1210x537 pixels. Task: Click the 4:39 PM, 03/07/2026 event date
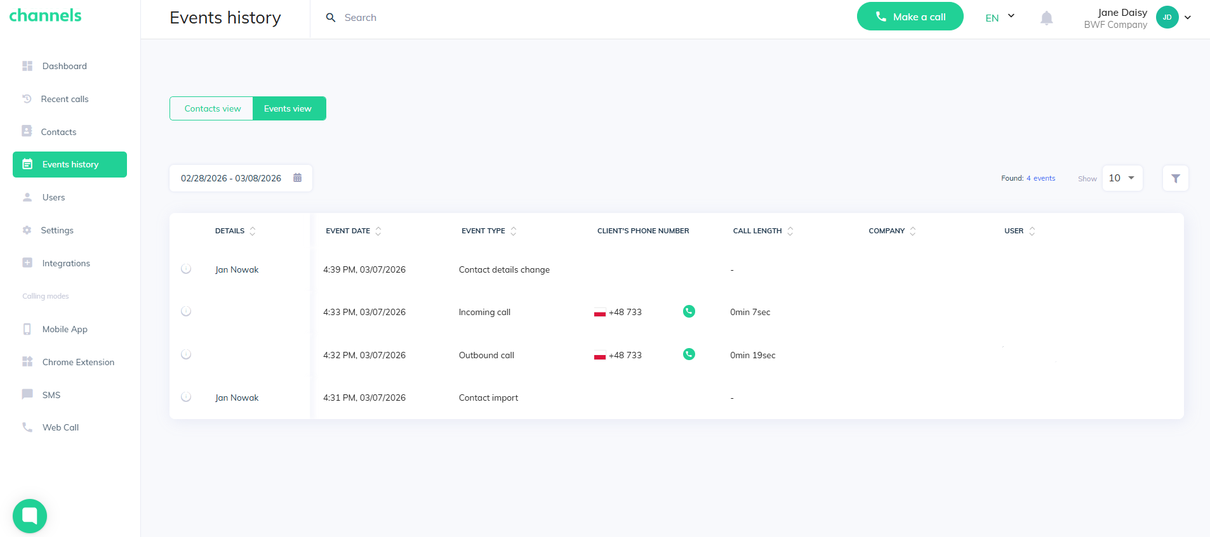364,269
